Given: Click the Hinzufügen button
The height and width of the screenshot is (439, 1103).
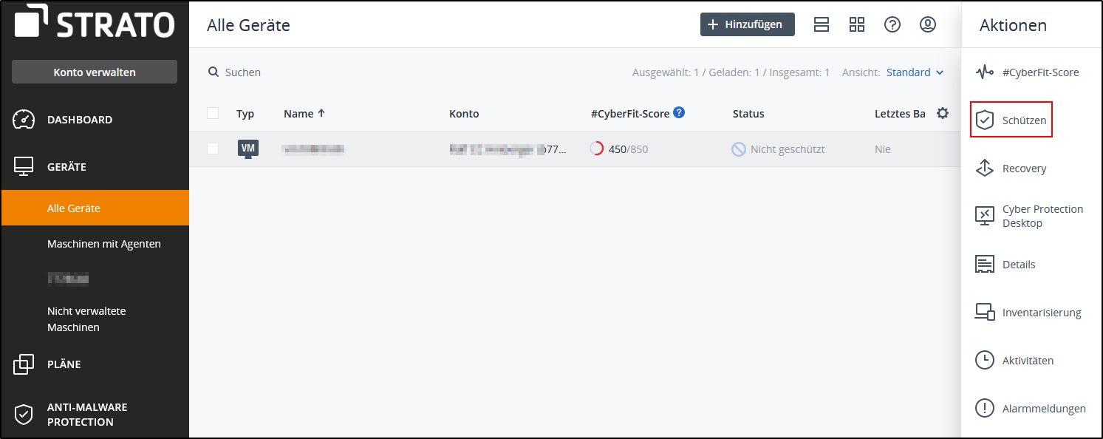Looking at the screenshot, I should click(747, 24).
